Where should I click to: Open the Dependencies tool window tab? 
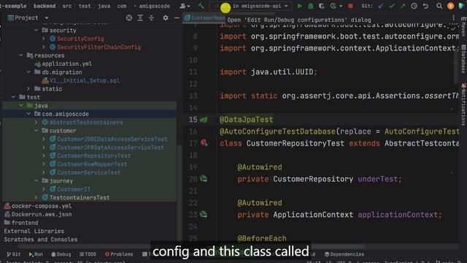pyautogui.click(x=344, y=254)
